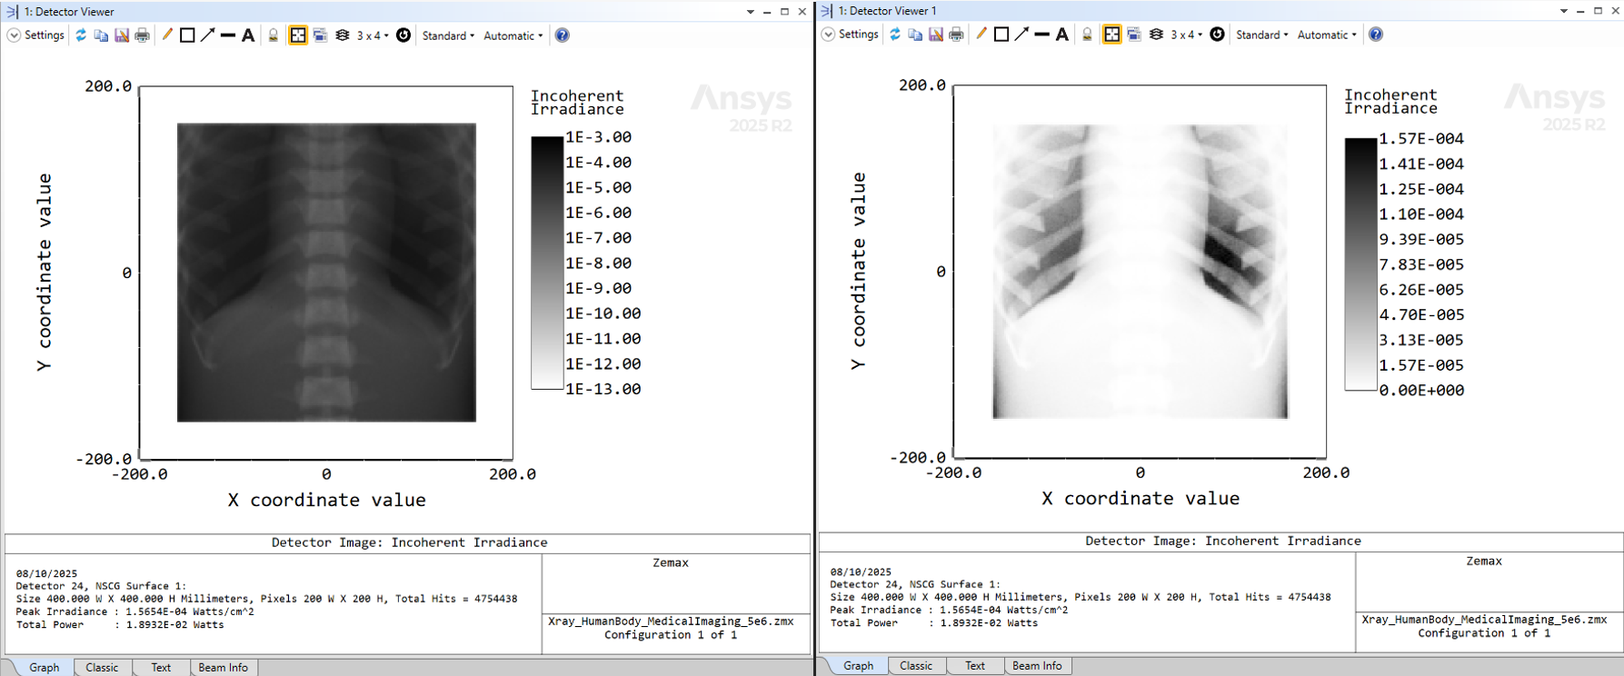Open help in Detector Viewer 1
The width and height of the screenshot is (1624, 676).
click(1376, 35)
